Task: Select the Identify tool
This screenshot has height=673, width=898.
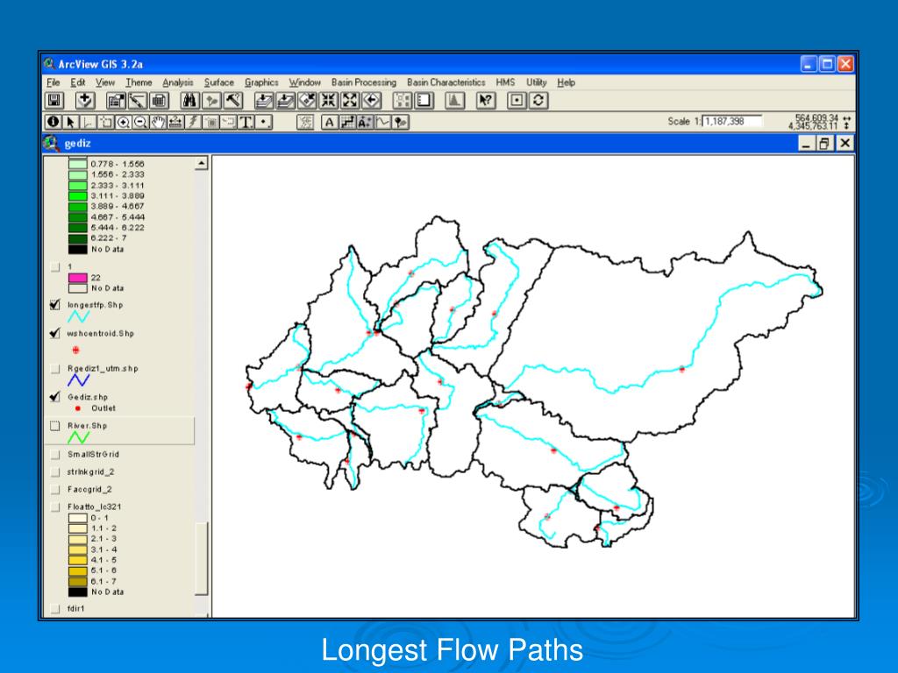Action: point(53,122)
